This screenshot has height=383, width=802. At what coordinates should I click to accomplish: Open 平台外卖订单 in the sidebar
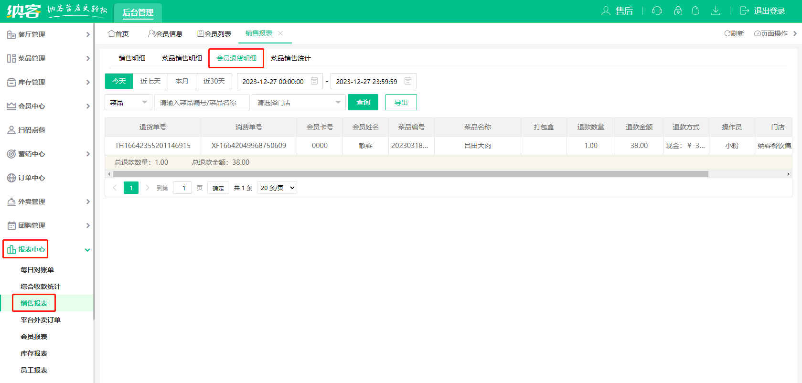pyautogui.click(x=41, y=320)
